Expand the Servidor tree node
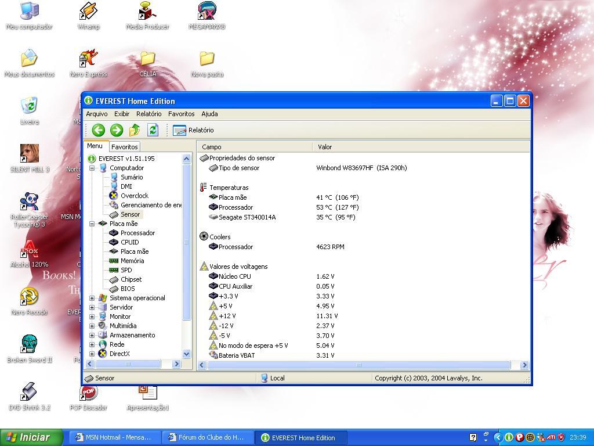594x446 pixels. point(92,307)
